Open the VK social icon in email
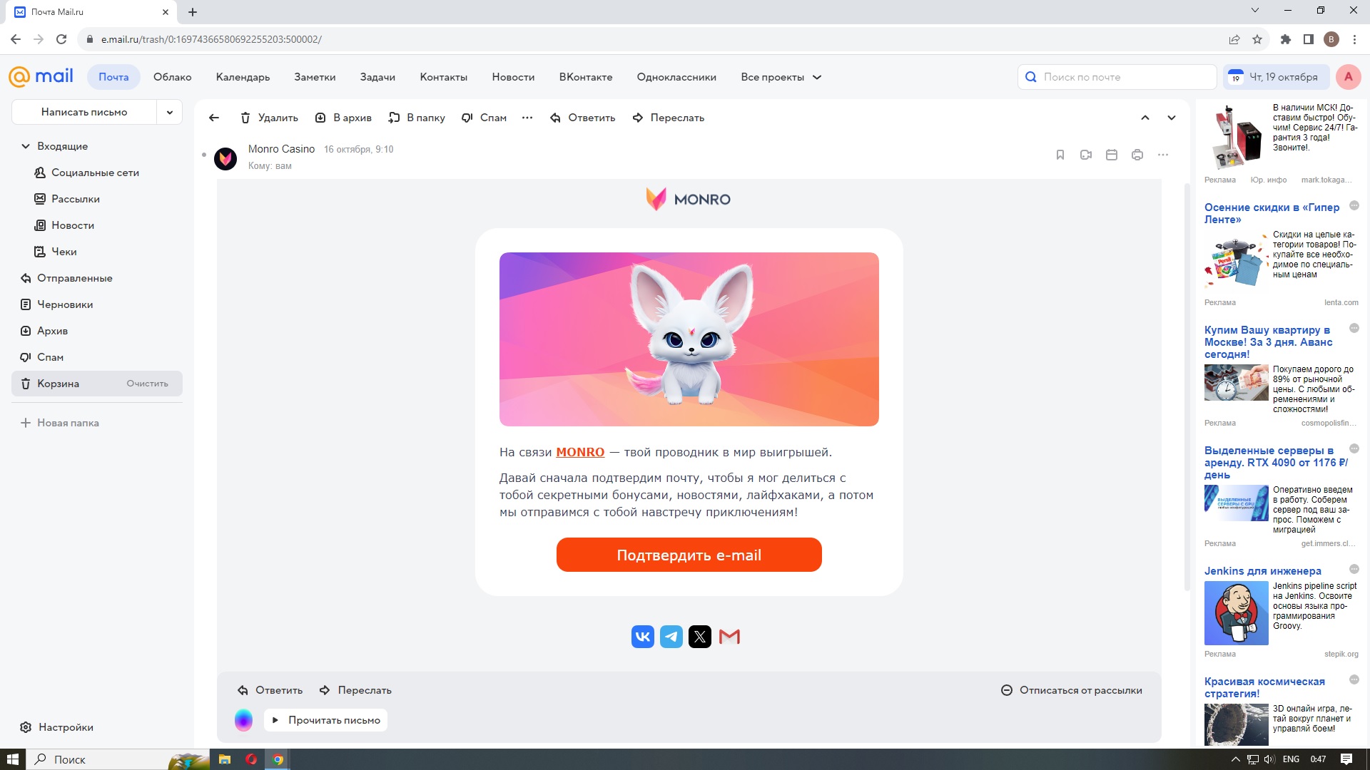 (x=643, y=637)
